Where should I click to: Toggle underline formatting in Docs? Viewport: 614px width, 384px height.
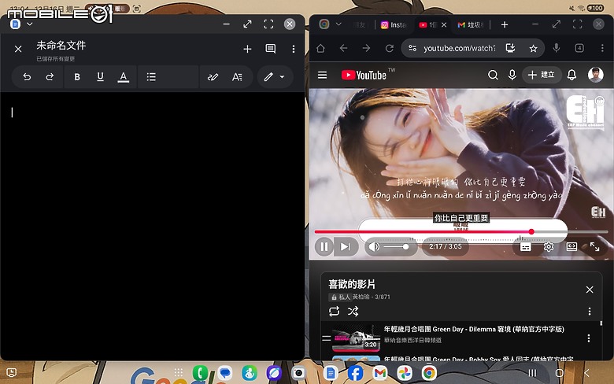[x=100, y=77]
